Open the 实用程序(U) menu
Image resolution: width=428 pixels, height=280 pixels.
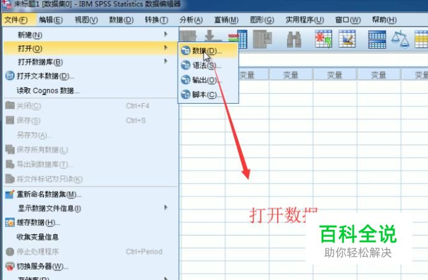click(x=305, y=20)
